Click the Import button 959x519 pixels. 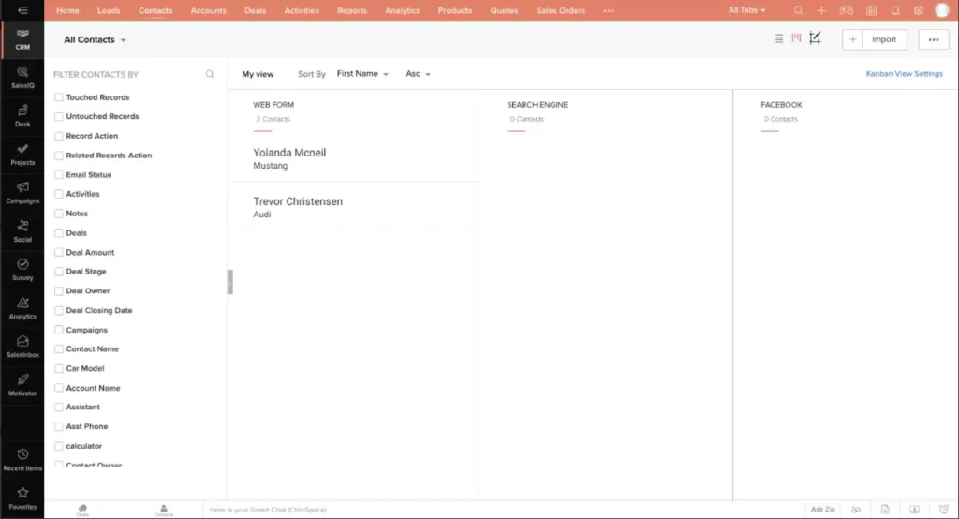click(x=884, y=39)
